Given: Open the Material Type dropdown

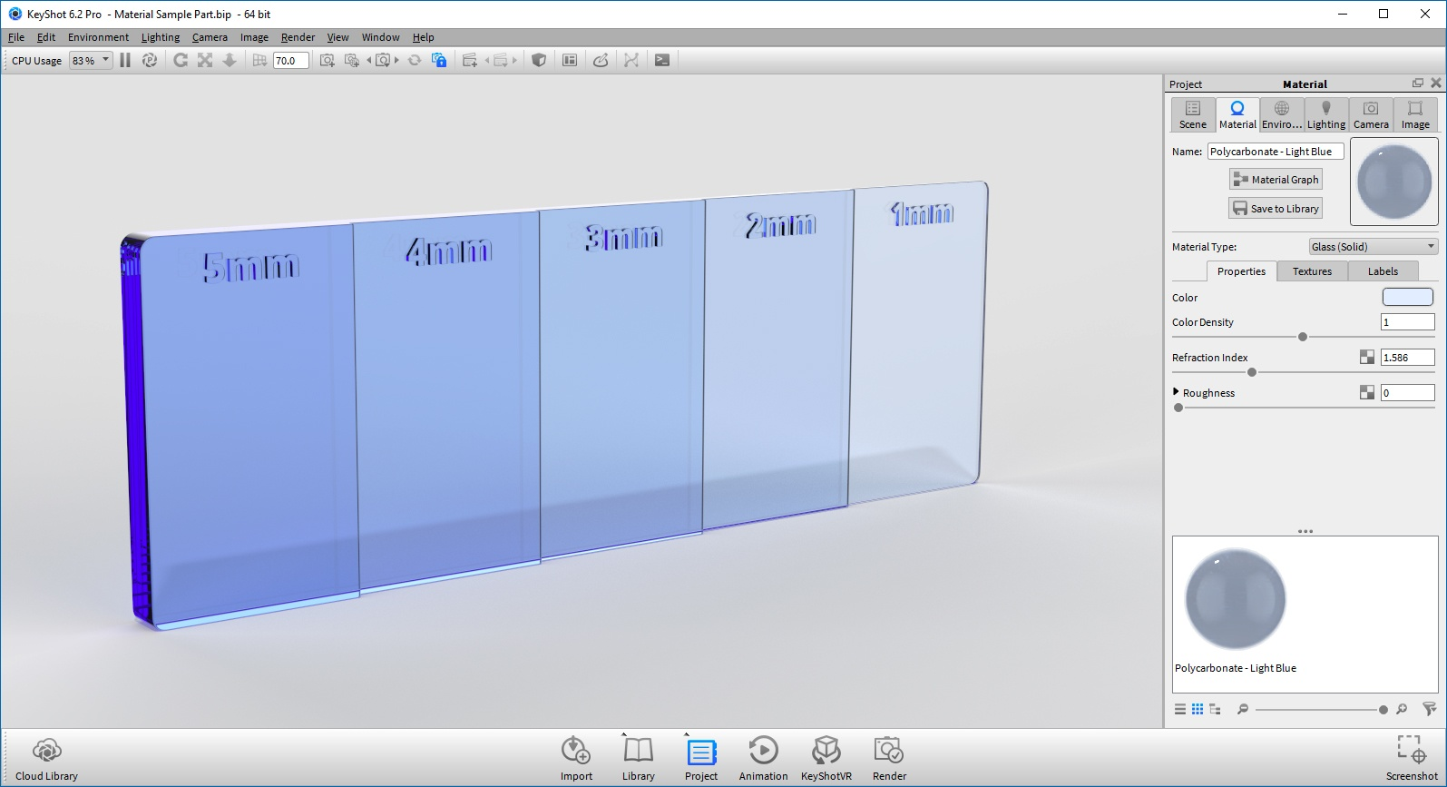Looking at the screenshot, I should pos(1374,247).
